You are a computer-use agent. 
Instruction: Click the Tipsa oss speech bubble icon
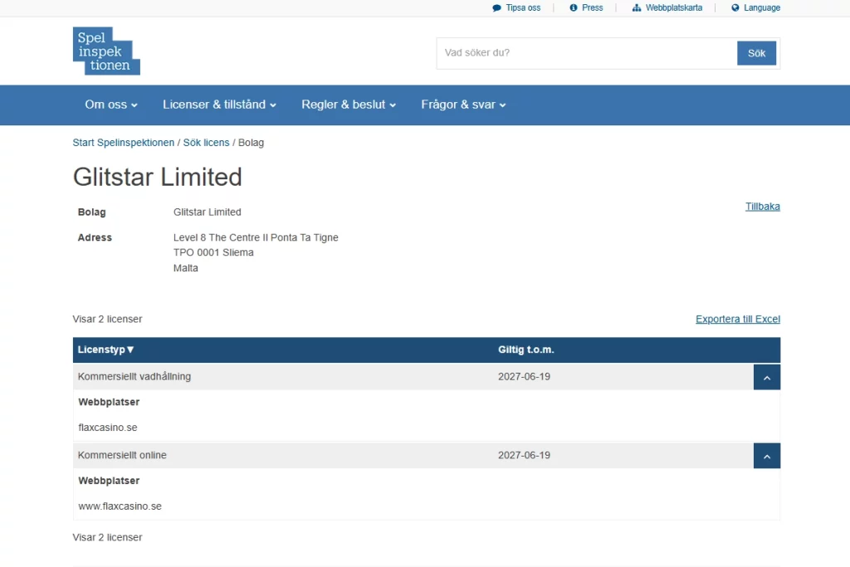[x=496, y=7]
